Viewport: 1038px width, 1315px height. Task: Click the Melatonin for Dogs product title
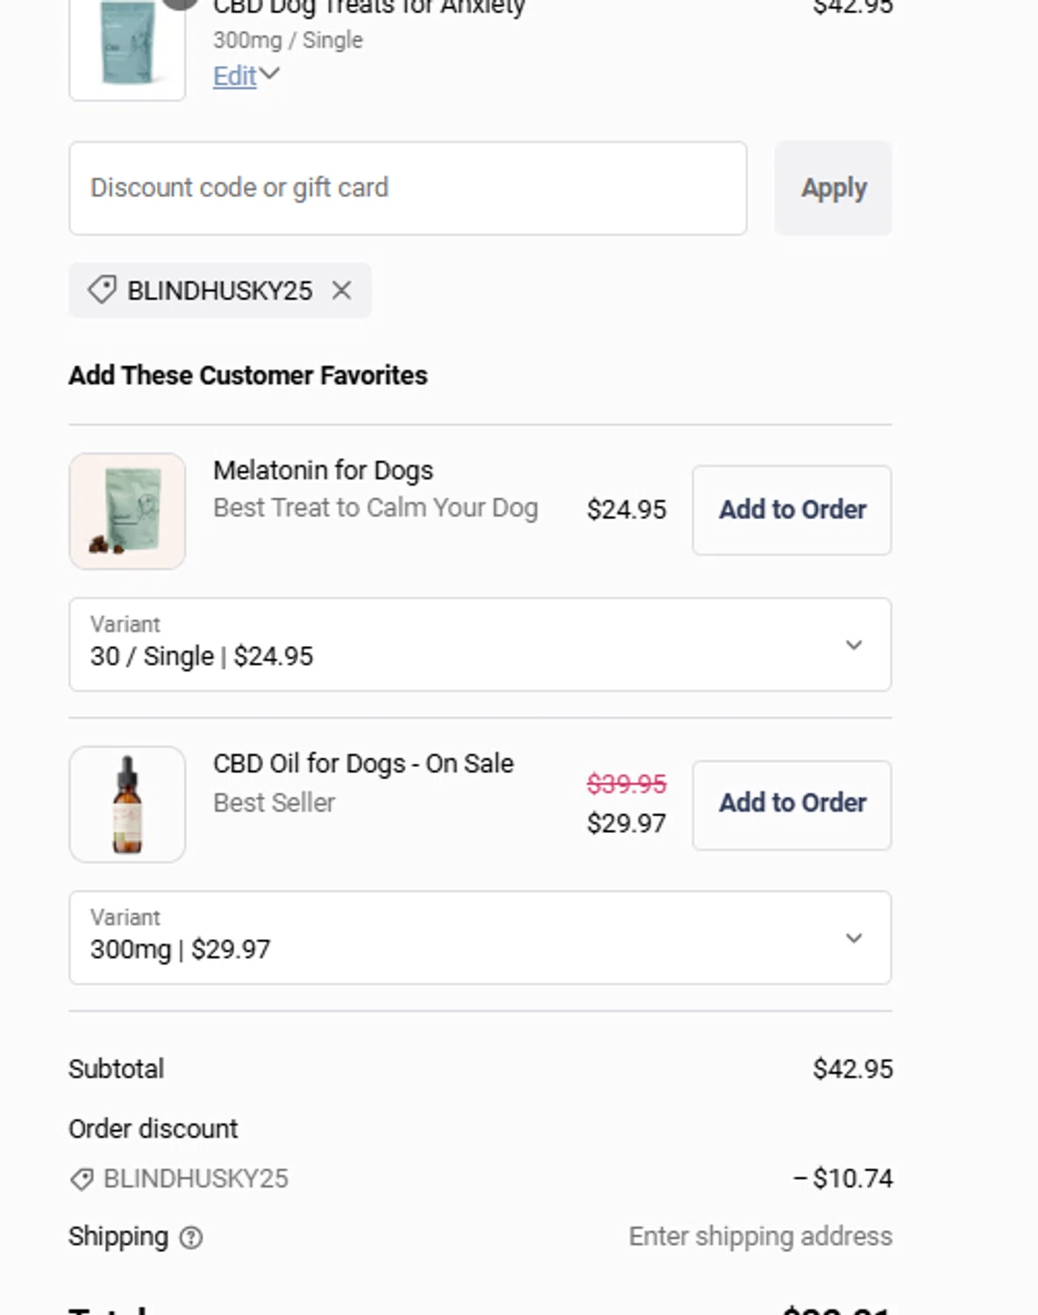(x=323, y=471)
